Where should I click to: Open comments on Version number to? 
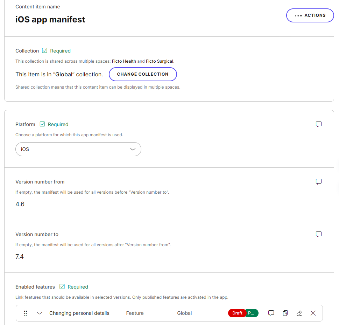[x=319, y=234]
